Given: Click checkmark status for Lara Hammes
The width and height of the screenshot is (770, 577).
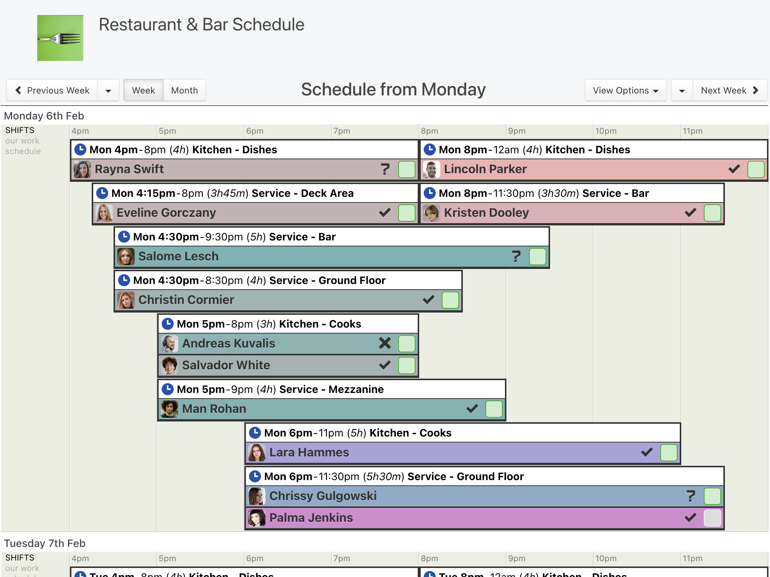Looking at the screenshot, I should click(647, 452).
